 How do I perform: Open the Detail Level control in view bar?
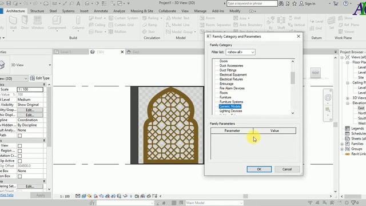(x=78, y=196)
